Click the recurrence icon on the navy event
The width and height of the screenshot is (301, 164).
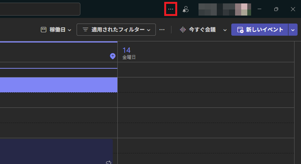(108, 162)
